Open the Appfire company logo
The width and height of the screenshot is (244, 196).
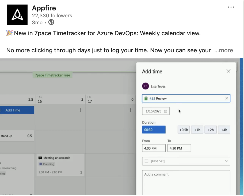[x=17, y=15]
